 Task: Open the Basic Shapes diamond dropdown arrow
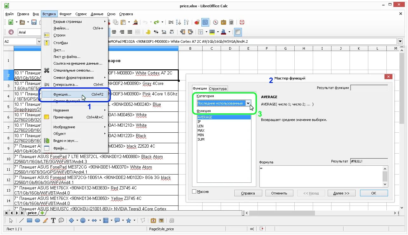click(x=77, y=220)
